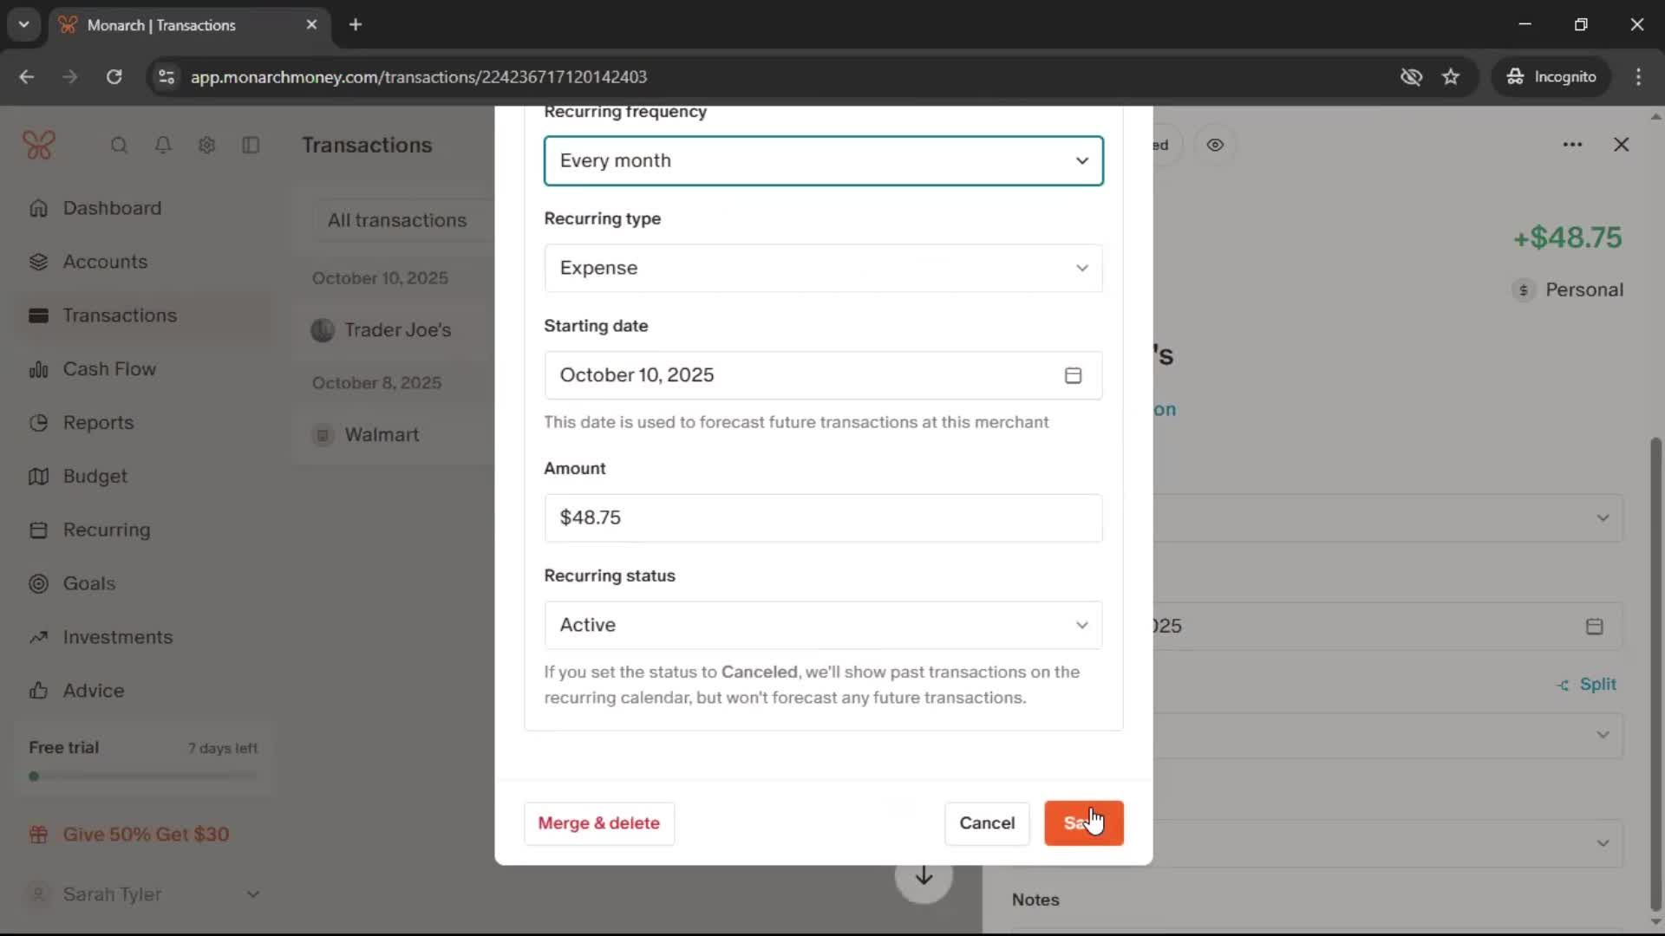Viewport: 1665px width, 936px height.
Task: Open search with the magnifier icon
Action: click(119, 145)
